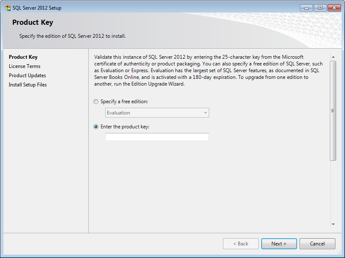Go to the License Terms step in sidebar
The width and height of the screenshot is (345, 258).
point(24,66)
